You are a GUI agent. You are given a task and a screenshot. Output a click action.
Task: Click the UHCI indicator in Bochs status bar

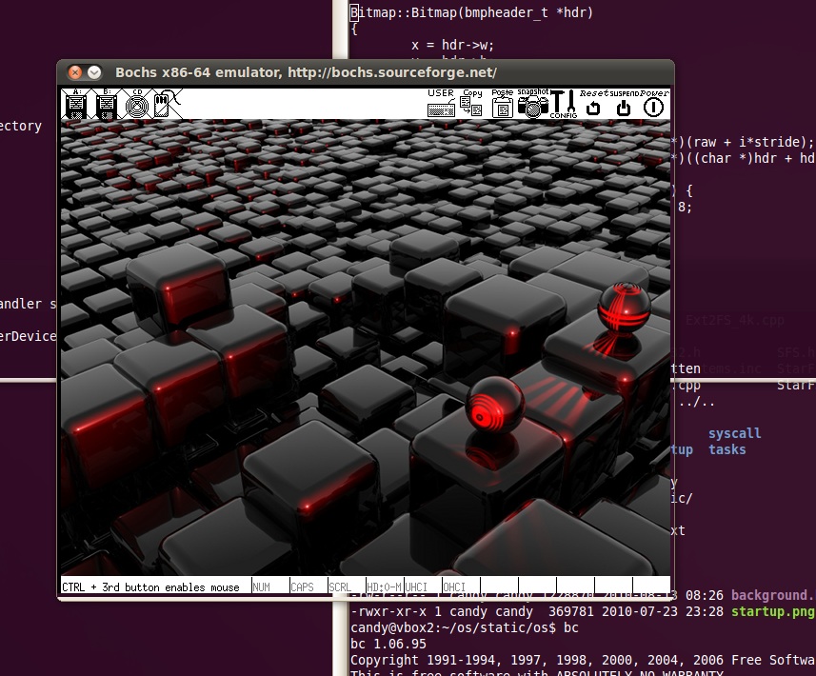click(416, 587)
